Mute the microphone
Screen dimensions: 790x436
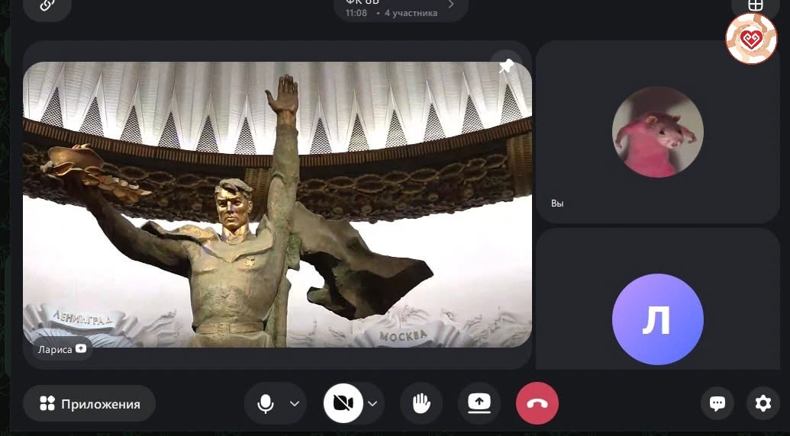[x=266, y=404]
